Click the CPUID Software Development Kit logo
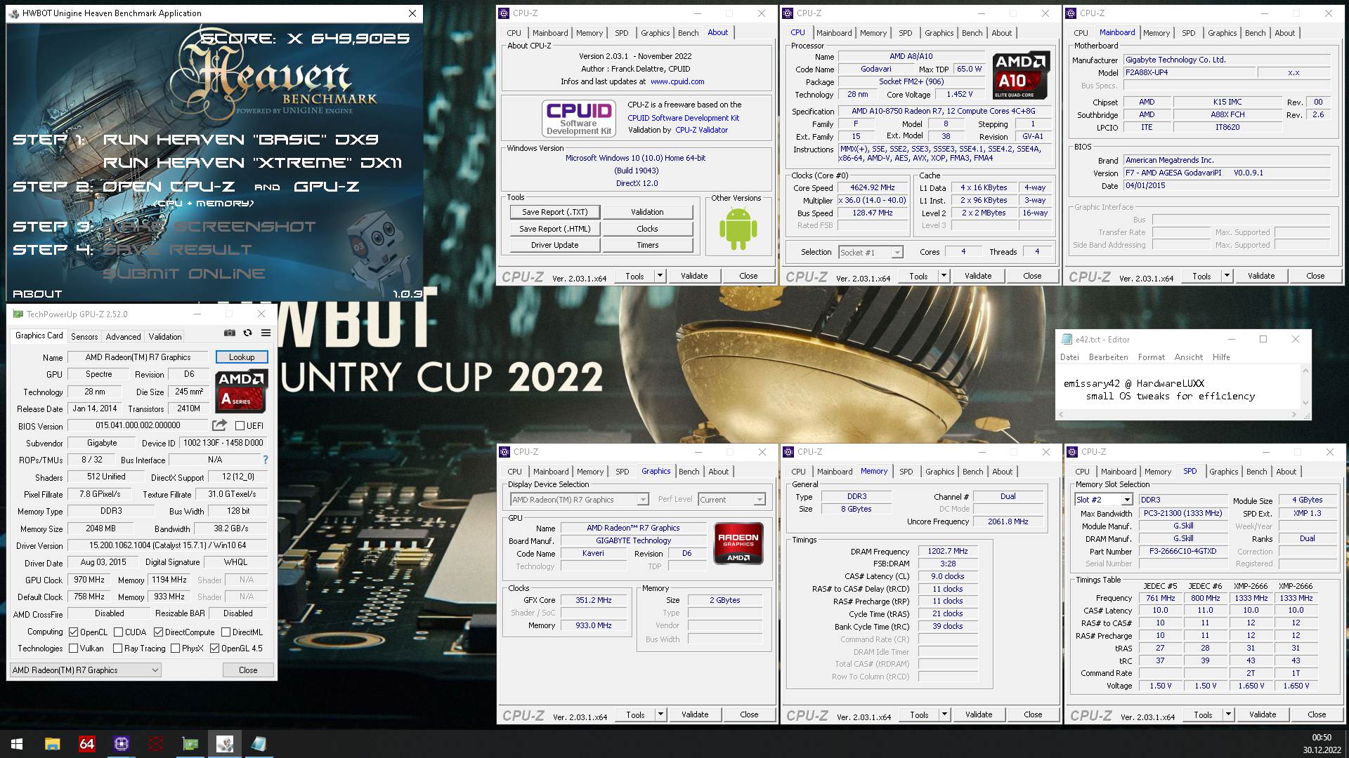 579,118
